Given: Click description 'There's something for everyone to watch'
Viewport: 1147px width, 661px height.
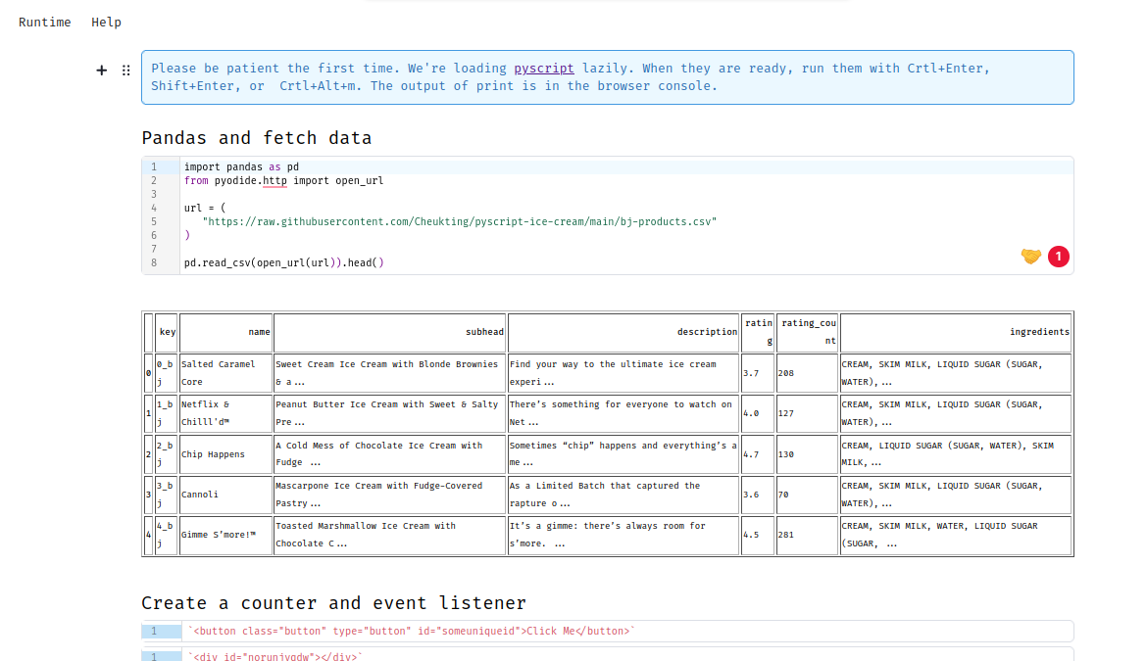Looking at the screenshot, I should (623, 413).
